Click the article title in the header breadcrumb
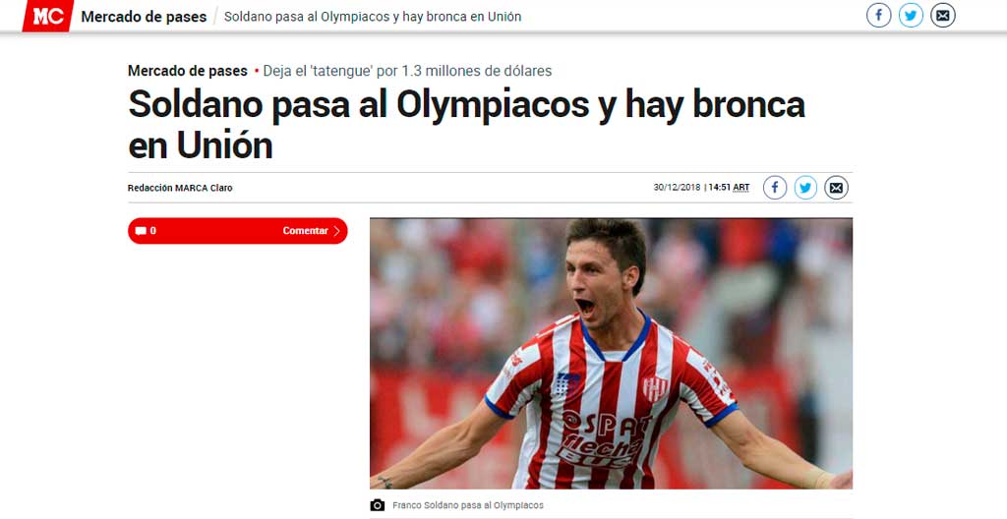The width and height of the screenshot is (1007, 519). (x=373, y=17)
